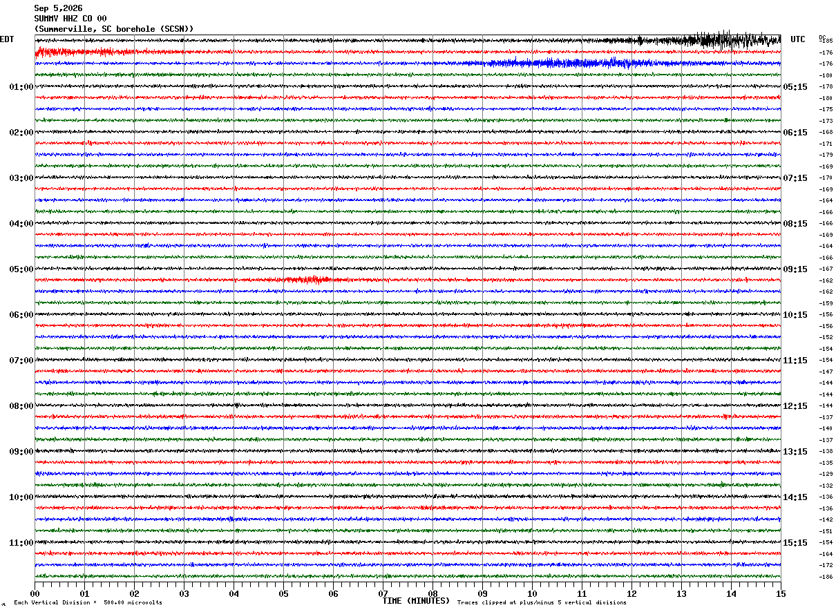Click the 09:15 UTC row label

795,269
